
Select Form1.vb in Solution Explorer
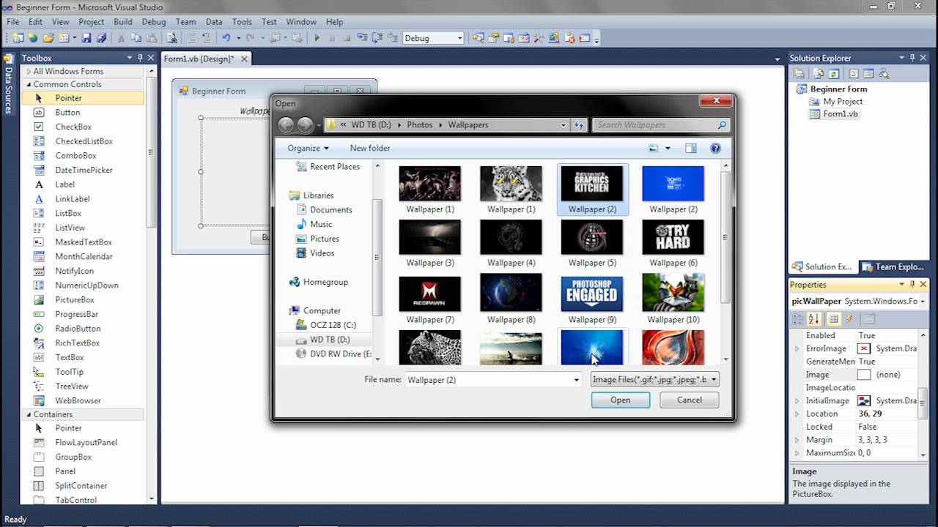coord(840,114)
